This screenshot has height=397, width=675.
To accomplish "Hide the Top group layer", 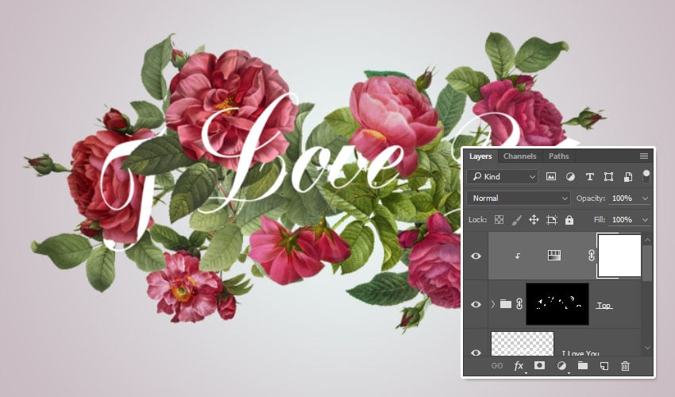I will (x=476, y=304).
